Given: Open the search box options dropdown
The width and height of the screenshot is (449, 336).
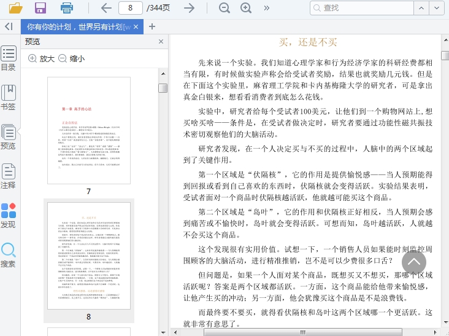Looking at the screenshot, I should [436, 8].
